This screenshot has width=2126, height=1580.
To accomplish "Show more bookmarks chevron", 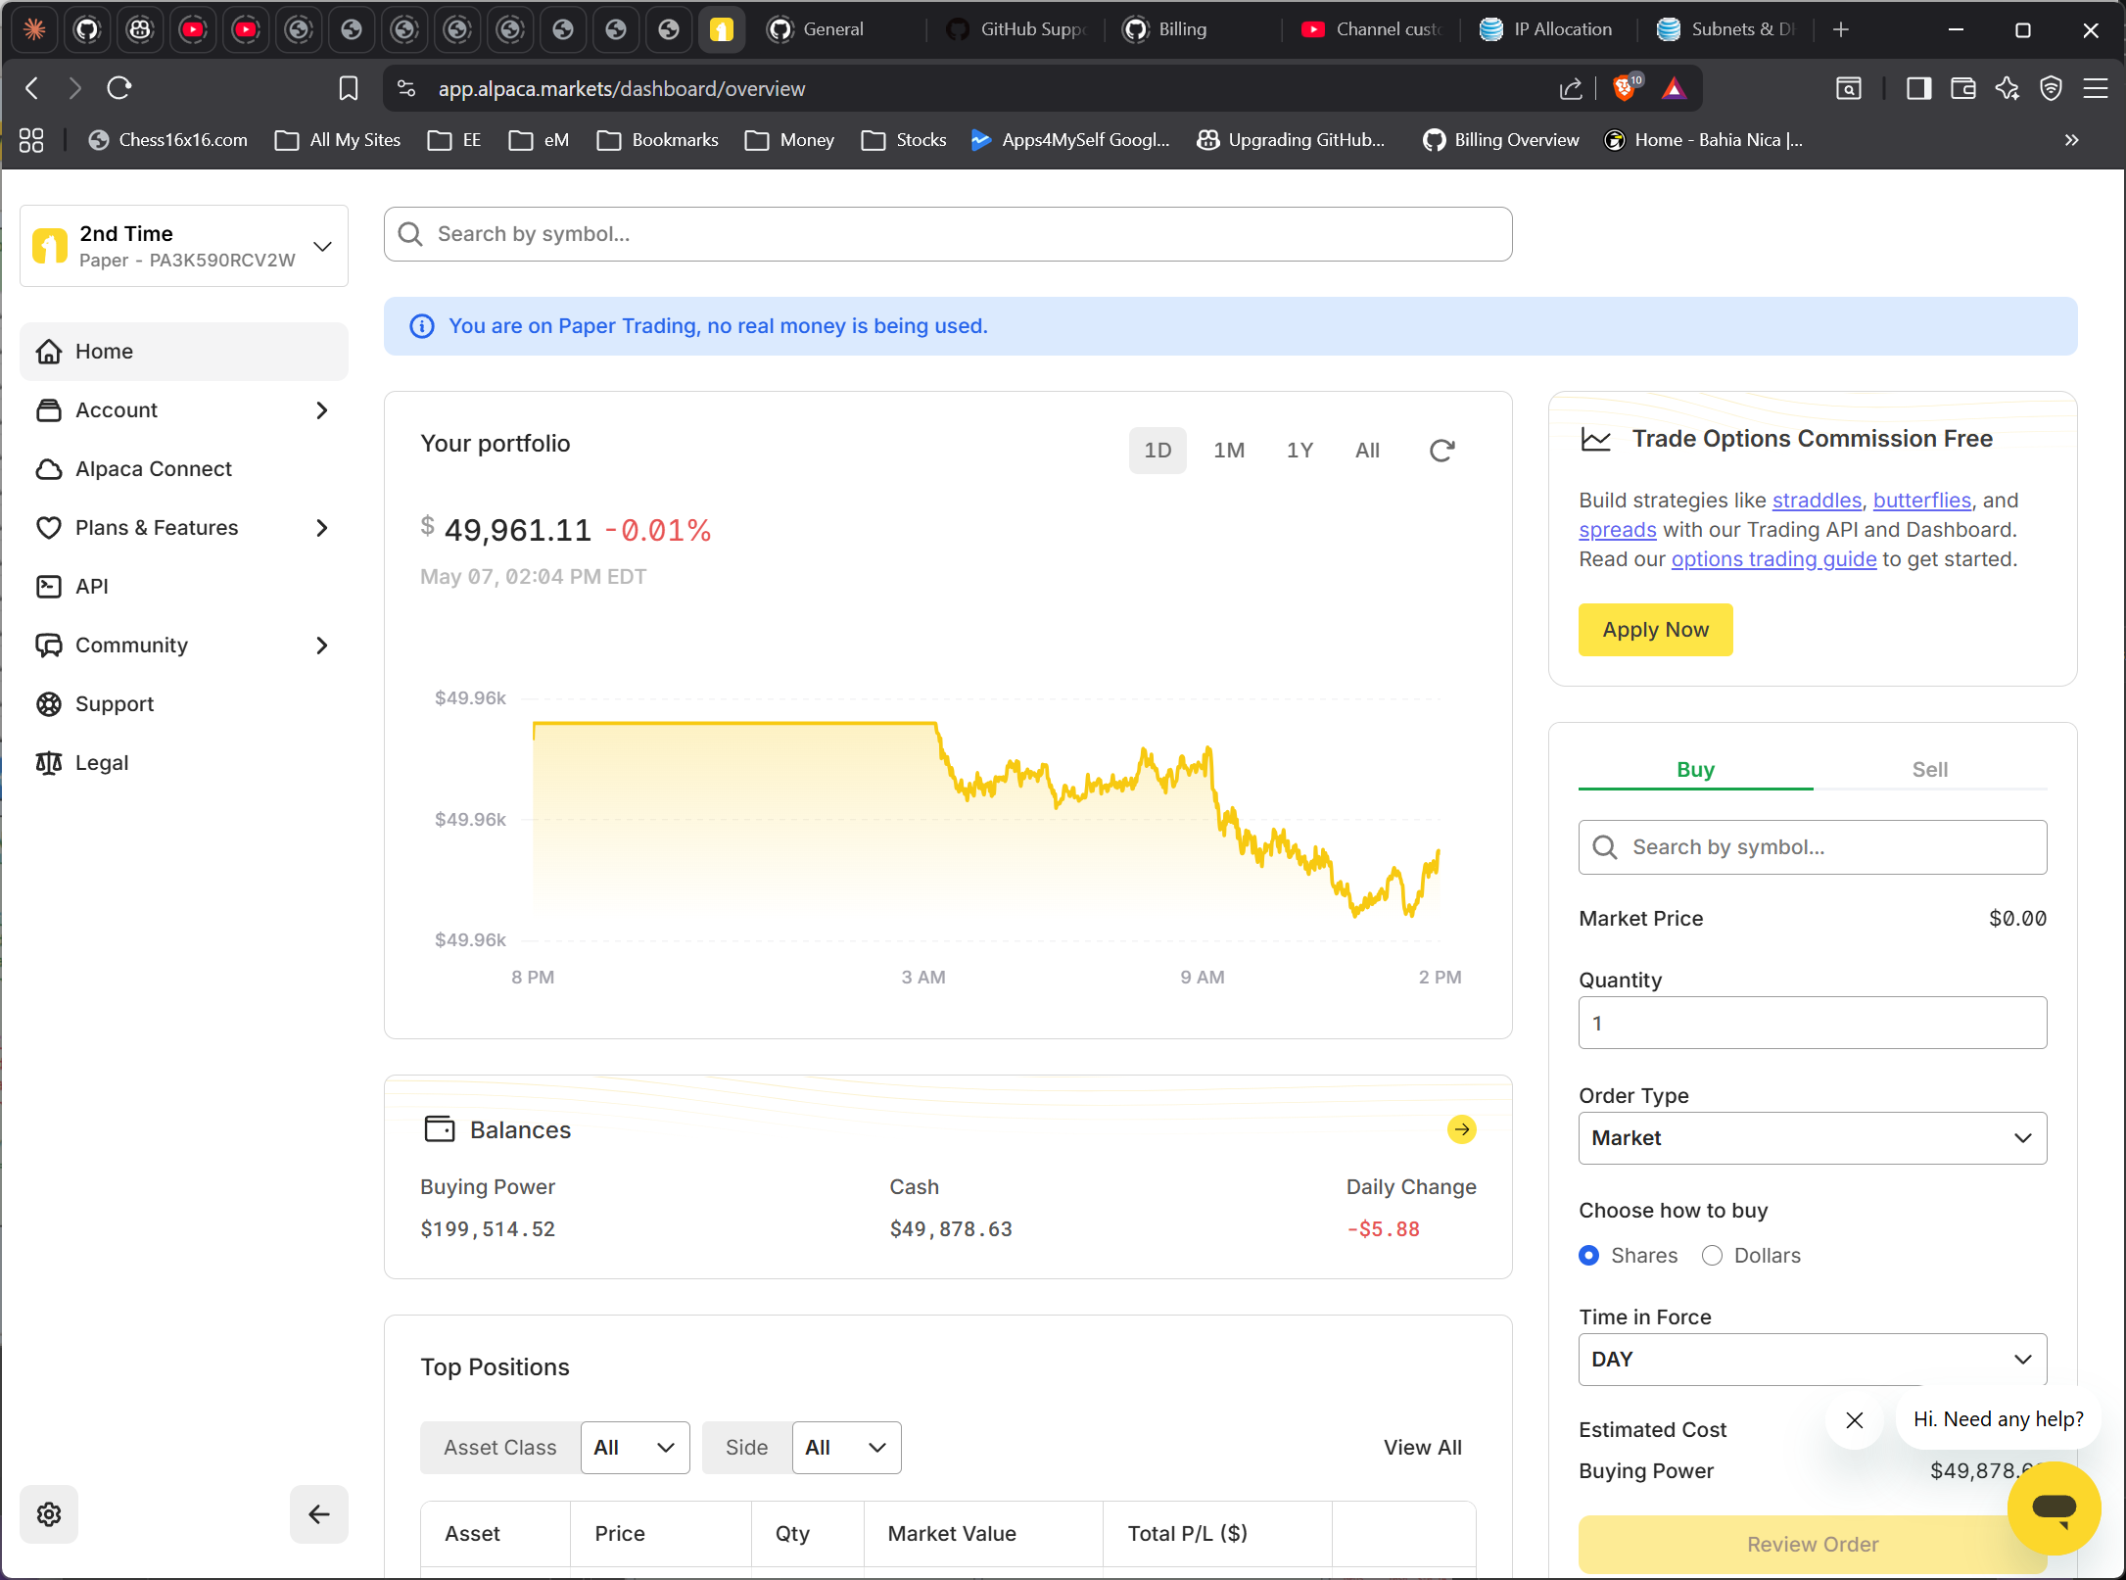I will point(2071,140).
